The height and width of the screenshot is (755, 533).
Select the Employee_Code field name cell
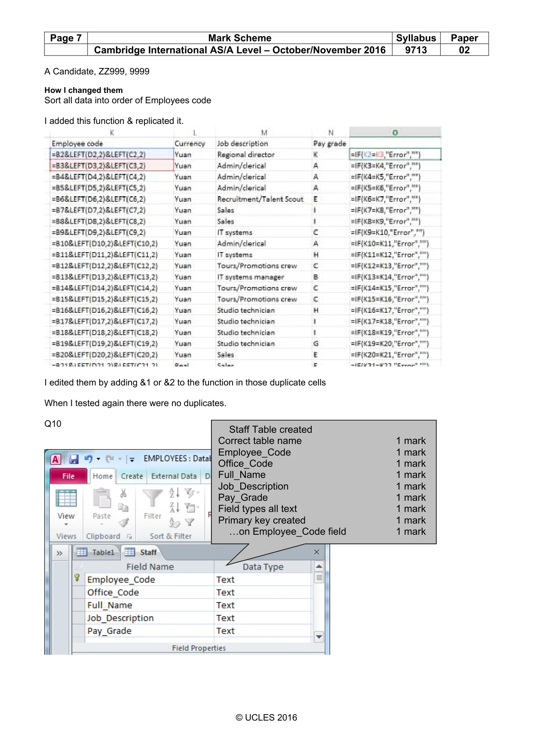(150, 579)
